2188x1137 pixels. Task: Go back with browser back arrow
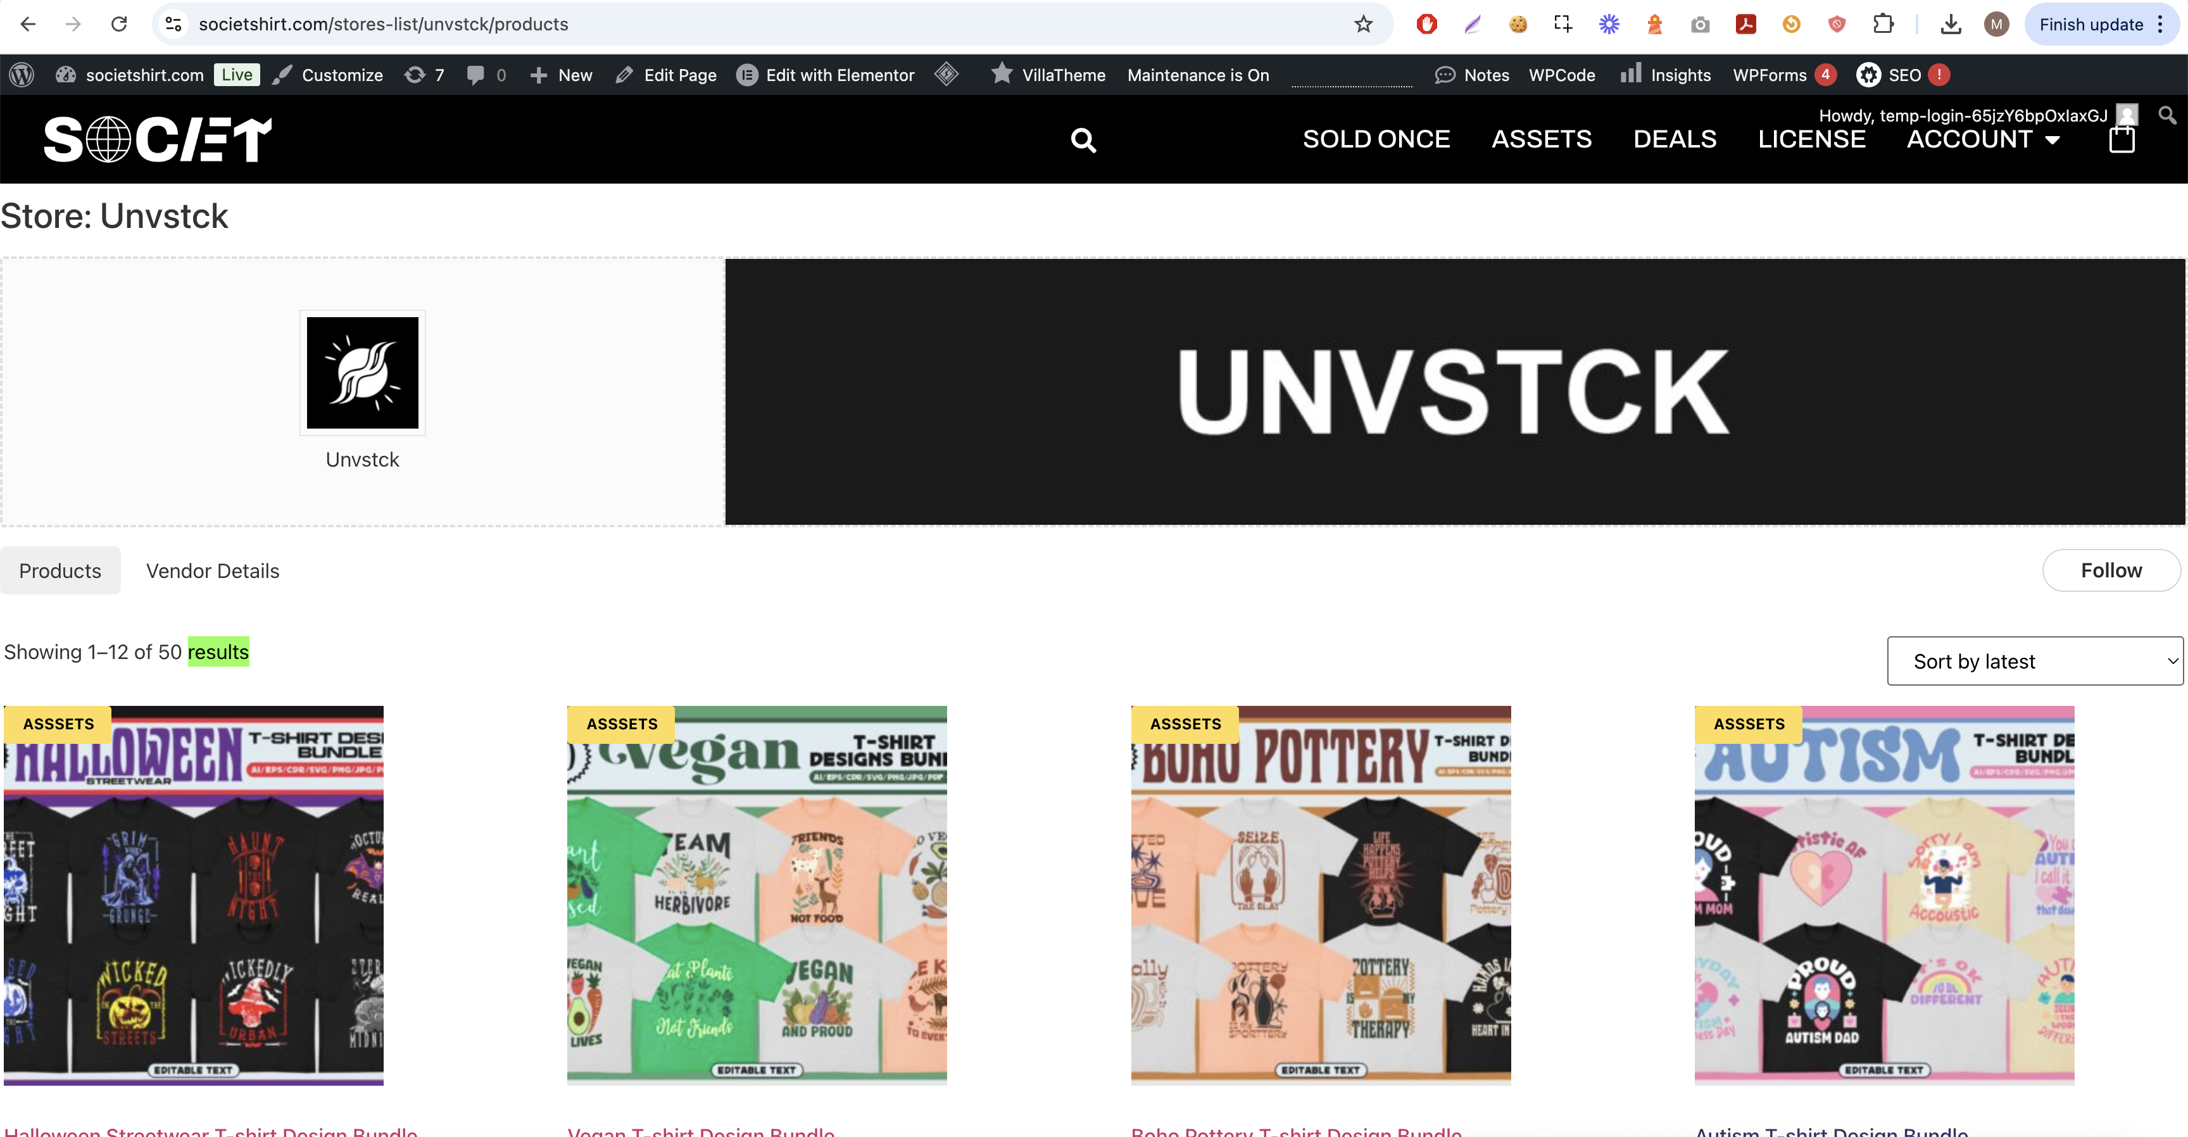[27, 24]
